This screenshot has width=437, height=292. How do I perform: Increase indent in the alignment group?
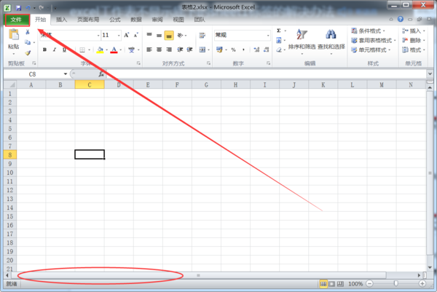[x=190, y=50]
